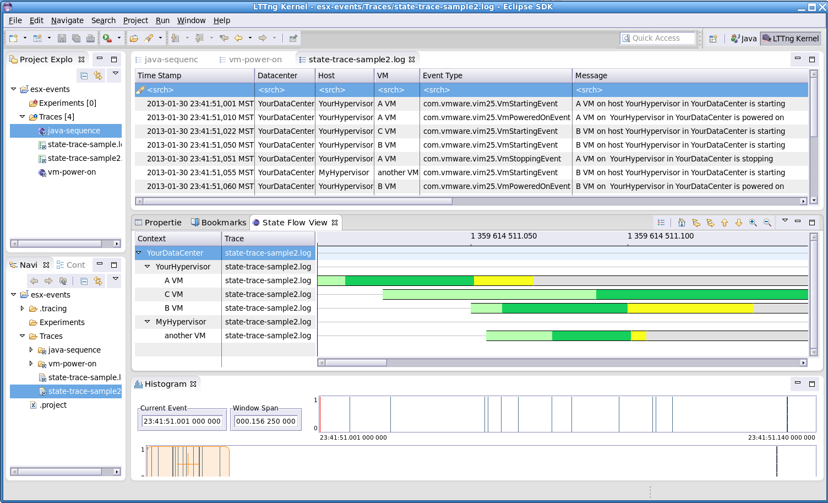Click the Navigator back arrow icon
The width and height of the screenshot is (828, 503).
34,281
